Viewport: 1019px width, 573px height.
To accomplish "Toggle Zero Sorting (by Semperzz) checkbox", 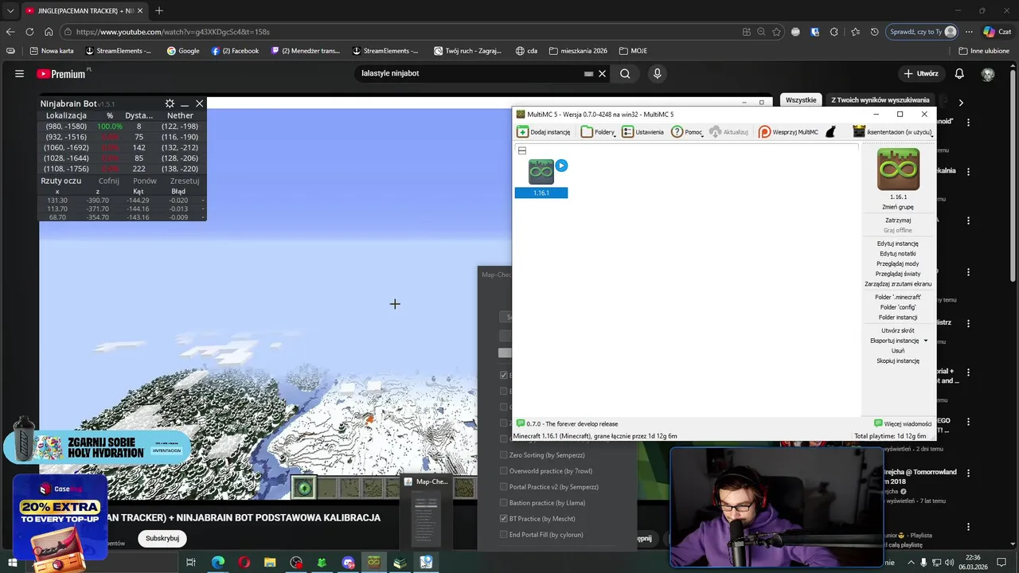I will (x=503, y=455).
